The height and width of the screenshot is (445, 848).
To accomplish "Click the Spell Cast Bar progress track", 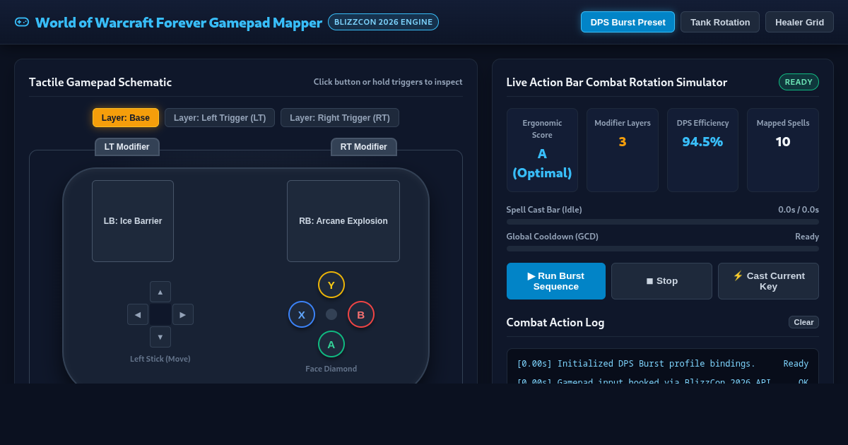I will pyautogui.click(x=663, y=222).
